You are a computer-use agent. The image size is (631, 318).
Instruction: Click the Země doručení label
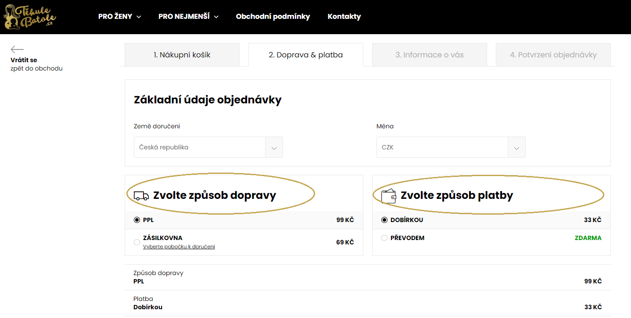tap(157, 126)
